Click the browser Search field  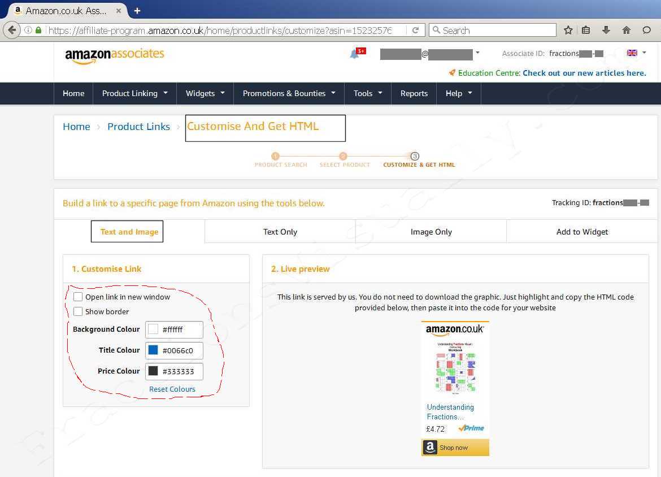493,31
